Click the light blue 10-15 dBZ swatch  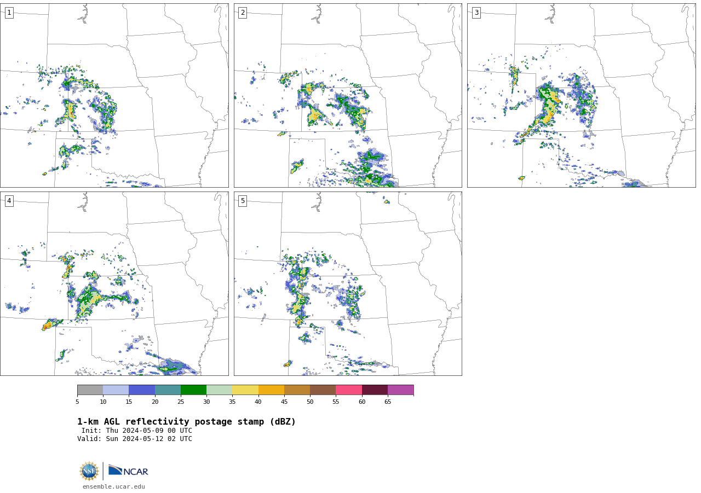click(116, 390)
